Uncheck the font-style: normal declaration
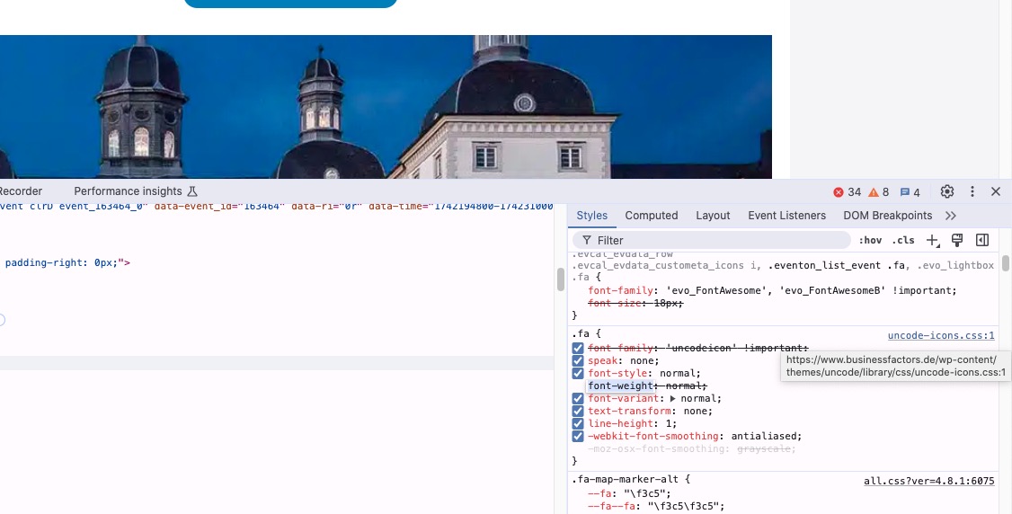The height and width of the screenshot is (514, 1012). click(x=578, y=374)
